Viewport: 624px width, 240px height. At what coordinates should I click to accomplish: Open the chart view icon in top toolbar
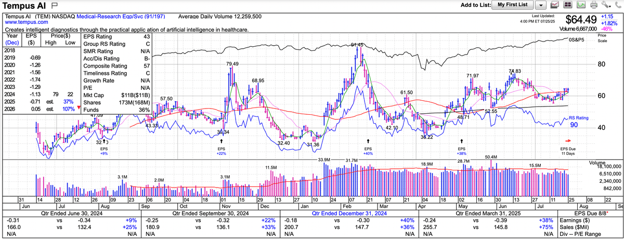click(554, 5)
